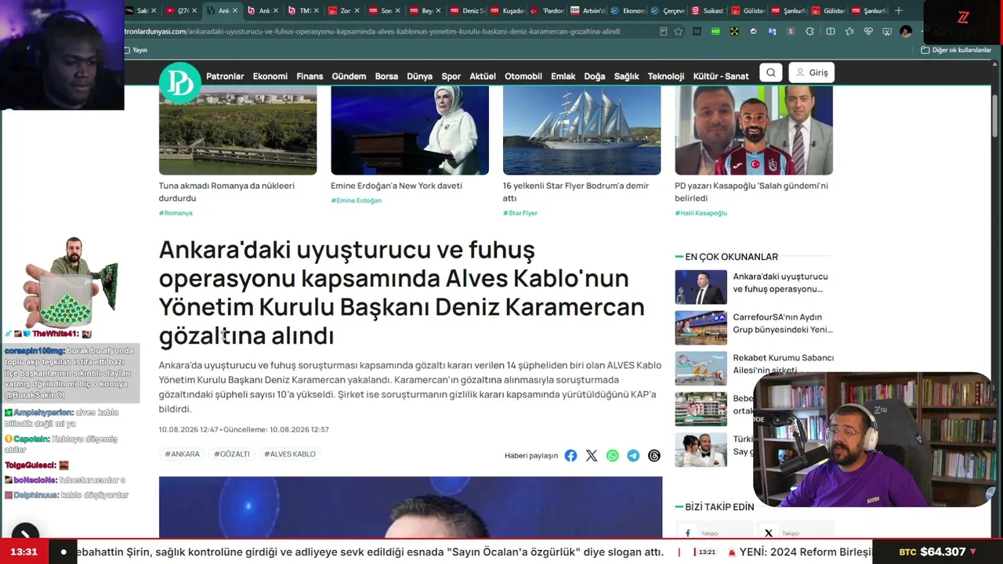1003x564 pixels.
Task: Open the #ANKARA tag
Action: [x=183, y=454]
